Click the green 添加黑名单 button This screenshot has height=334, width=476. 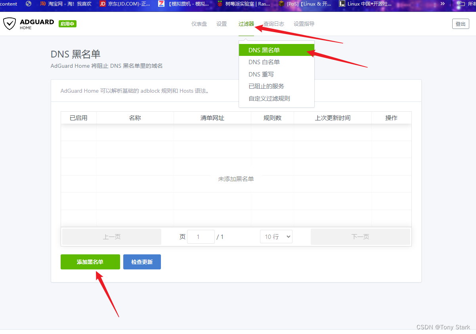pos(90,262)
